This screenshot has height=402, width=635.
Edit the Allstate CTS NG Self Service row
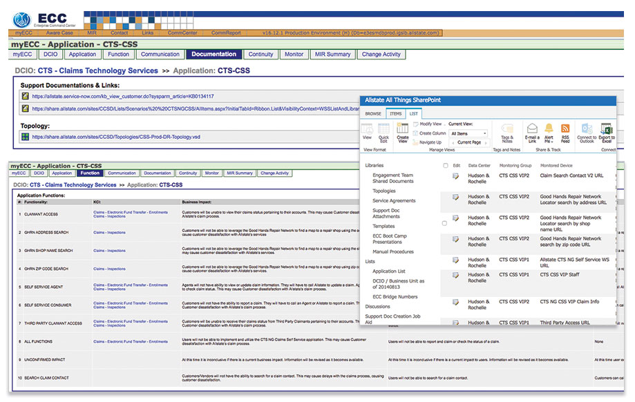(x=455, y=260)
